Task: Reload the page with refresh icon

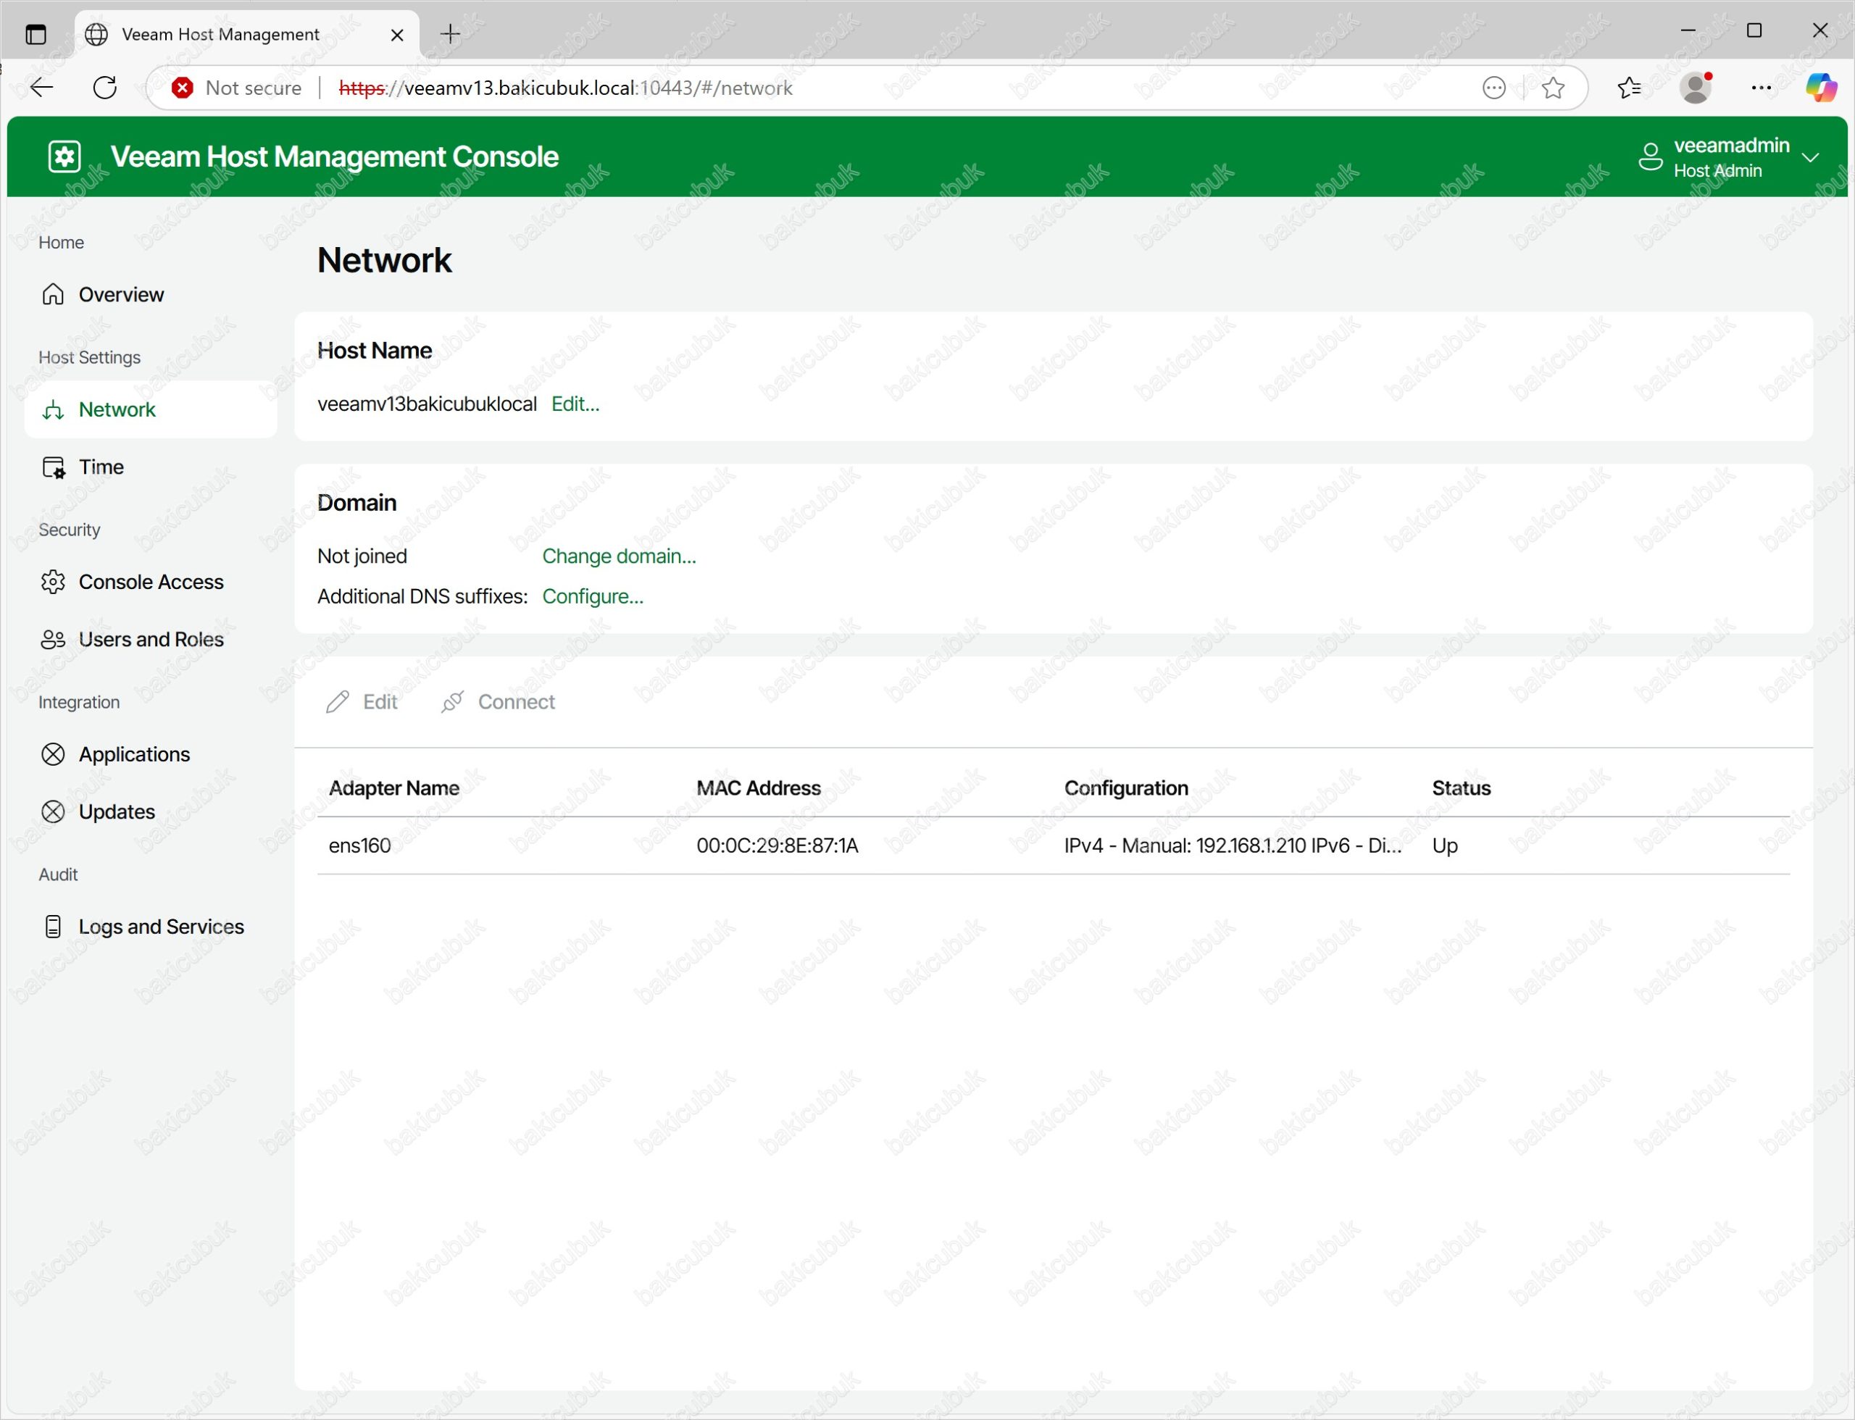Action: tap(105, 87)
